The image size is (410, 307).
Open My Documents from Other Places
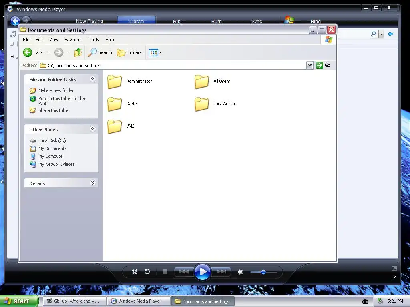point(52,148)
